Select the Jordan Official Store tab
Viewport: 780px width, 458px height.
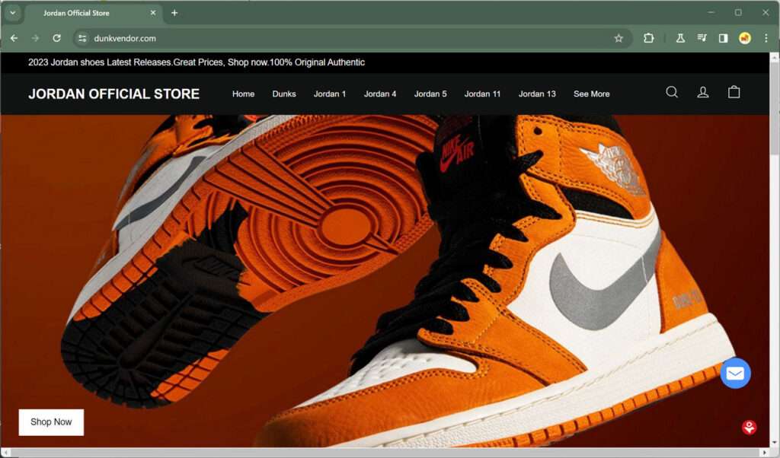coord(92,13)
